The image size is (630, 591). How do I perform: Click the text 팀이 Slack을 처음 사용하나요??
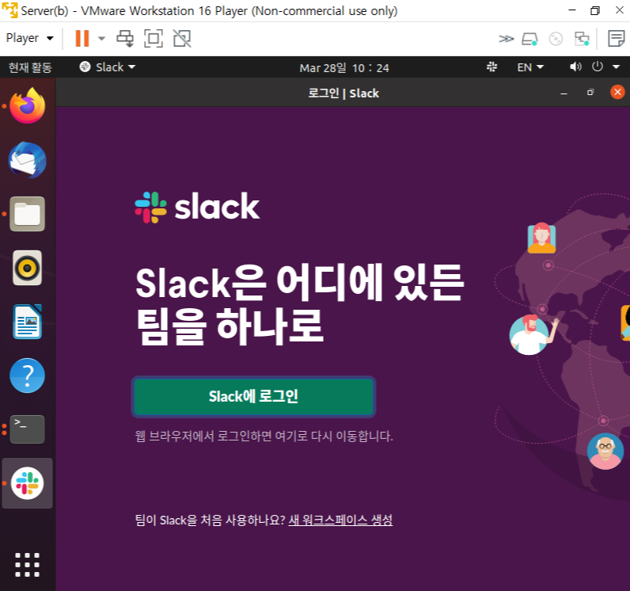click(x=211, y=520)
